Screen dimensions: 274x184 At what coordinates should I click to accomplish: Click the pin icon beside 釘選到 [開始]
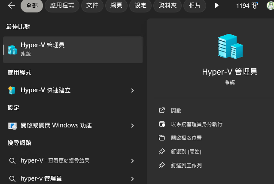162,151
